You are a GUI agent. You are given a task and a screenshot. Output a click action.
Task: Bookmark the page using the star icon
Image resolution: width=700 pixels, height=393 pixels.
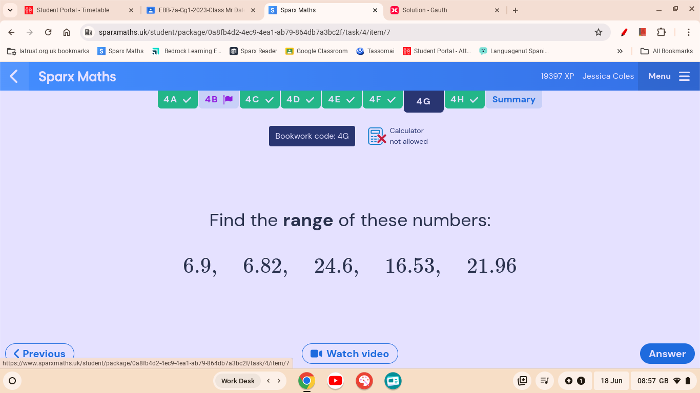pyautogui.click(x=599, y=32)
